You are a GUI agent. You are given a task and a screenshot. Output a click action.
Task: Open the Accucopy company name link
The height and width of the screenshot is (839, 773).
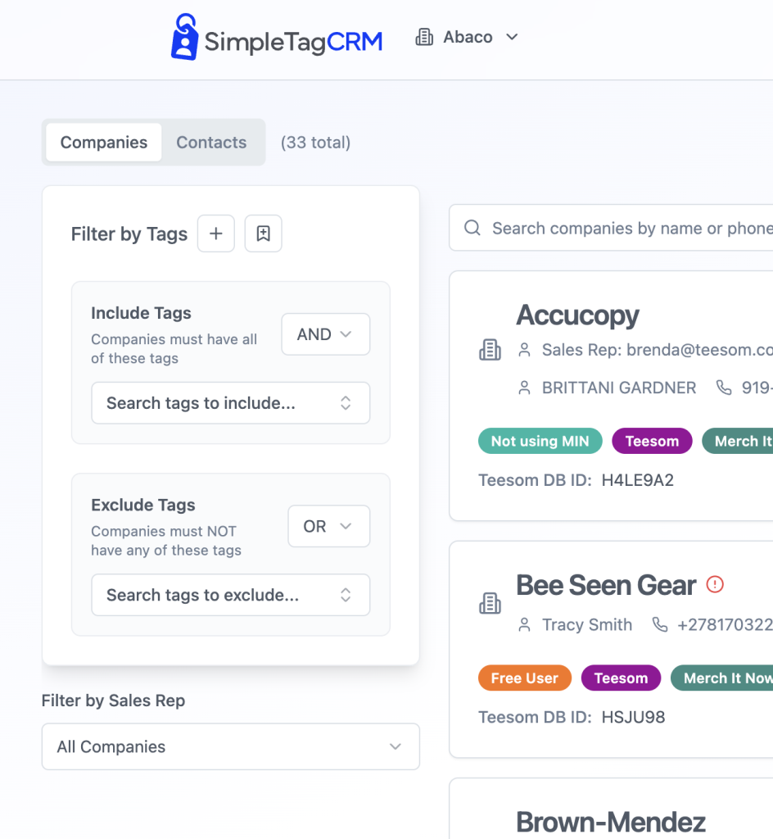(x=577, y=315)
